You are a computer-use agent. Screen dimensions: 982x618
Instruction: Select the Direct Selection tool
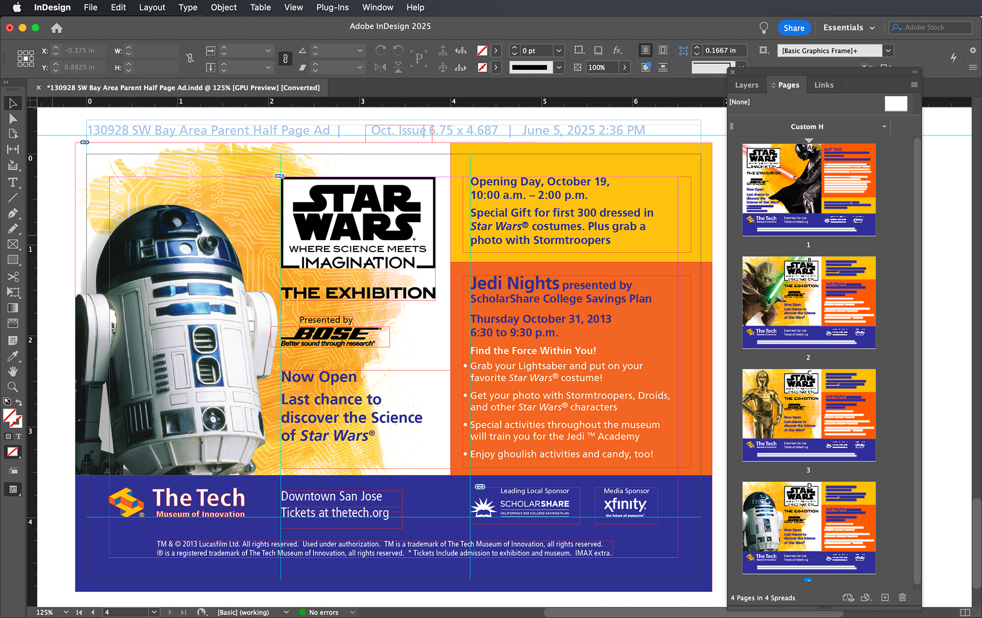[13, 119]
